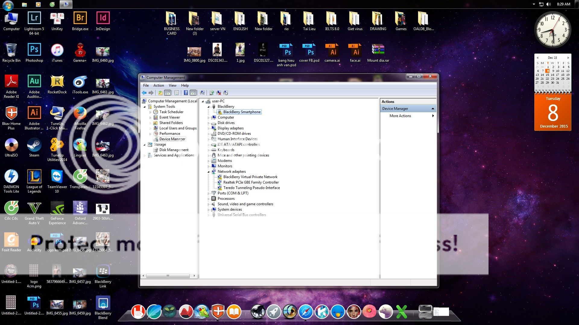Click the console tree horizontal scrollbar thumb
Viewport: 579px width, 325px height.
(x=168, y=276)
